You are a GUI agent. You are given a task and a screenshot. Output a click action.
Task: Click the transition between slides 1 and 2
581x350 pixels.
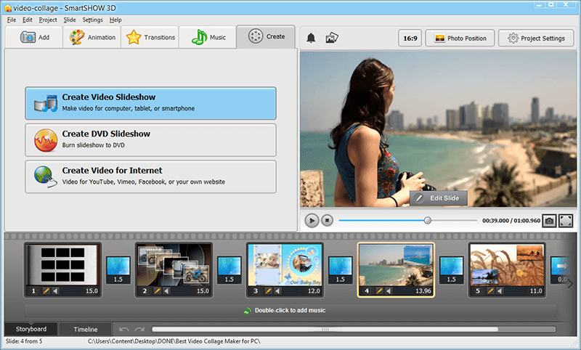click(x=118, y=270)
